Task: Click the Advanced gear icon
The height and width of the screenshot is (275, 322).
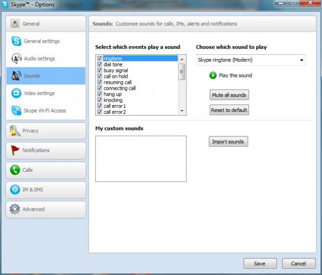Action: click(x=15, y=209)
